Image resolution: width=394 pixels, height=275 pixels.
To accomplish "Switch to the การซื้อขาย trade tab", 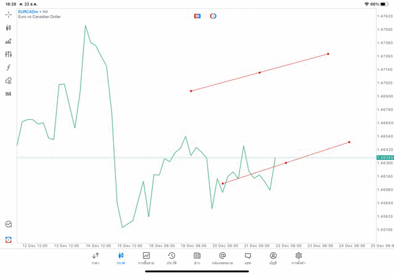I will [x=147, y=258].
